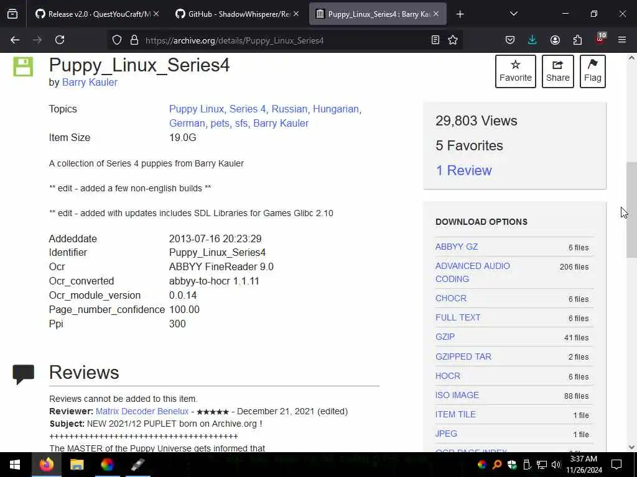Open Firefox View in the tab bar
637x477 pixels.
click(12, 14)
